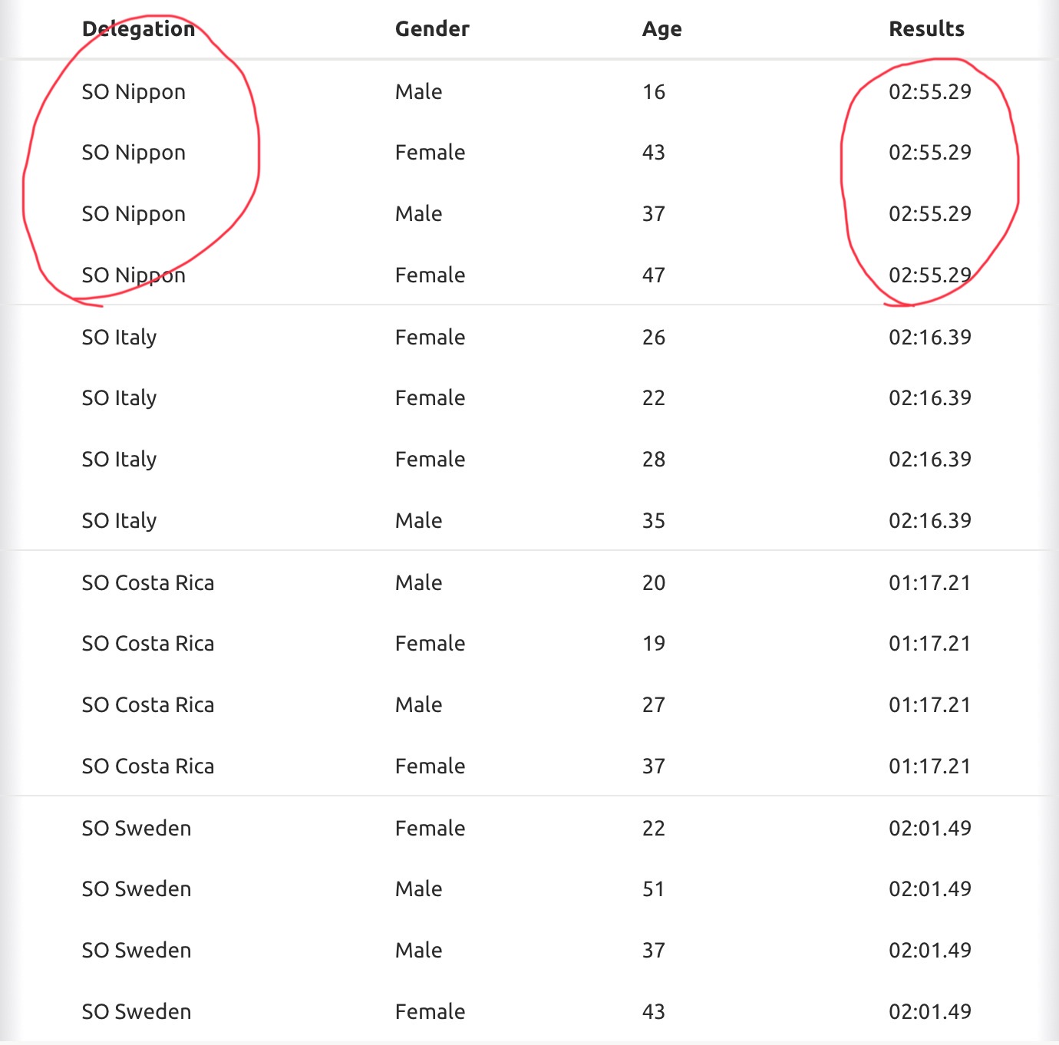Click SO Costa Rica row aged 37
The height and width of the screenshot is (1045, 1059).
pos(529,766)
